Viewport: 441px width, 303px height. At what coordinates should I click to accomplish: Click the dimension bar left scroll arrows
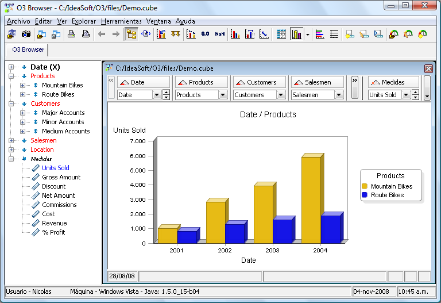(x=111, y=87)
